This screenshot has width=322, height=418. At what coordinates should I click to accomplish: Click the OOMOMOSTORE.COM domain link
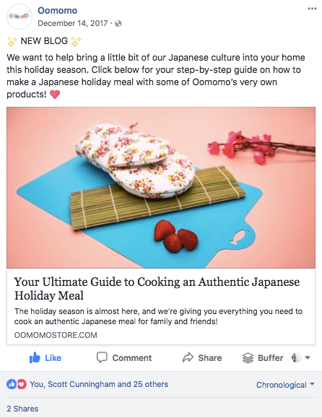click(x=56, y=335)
